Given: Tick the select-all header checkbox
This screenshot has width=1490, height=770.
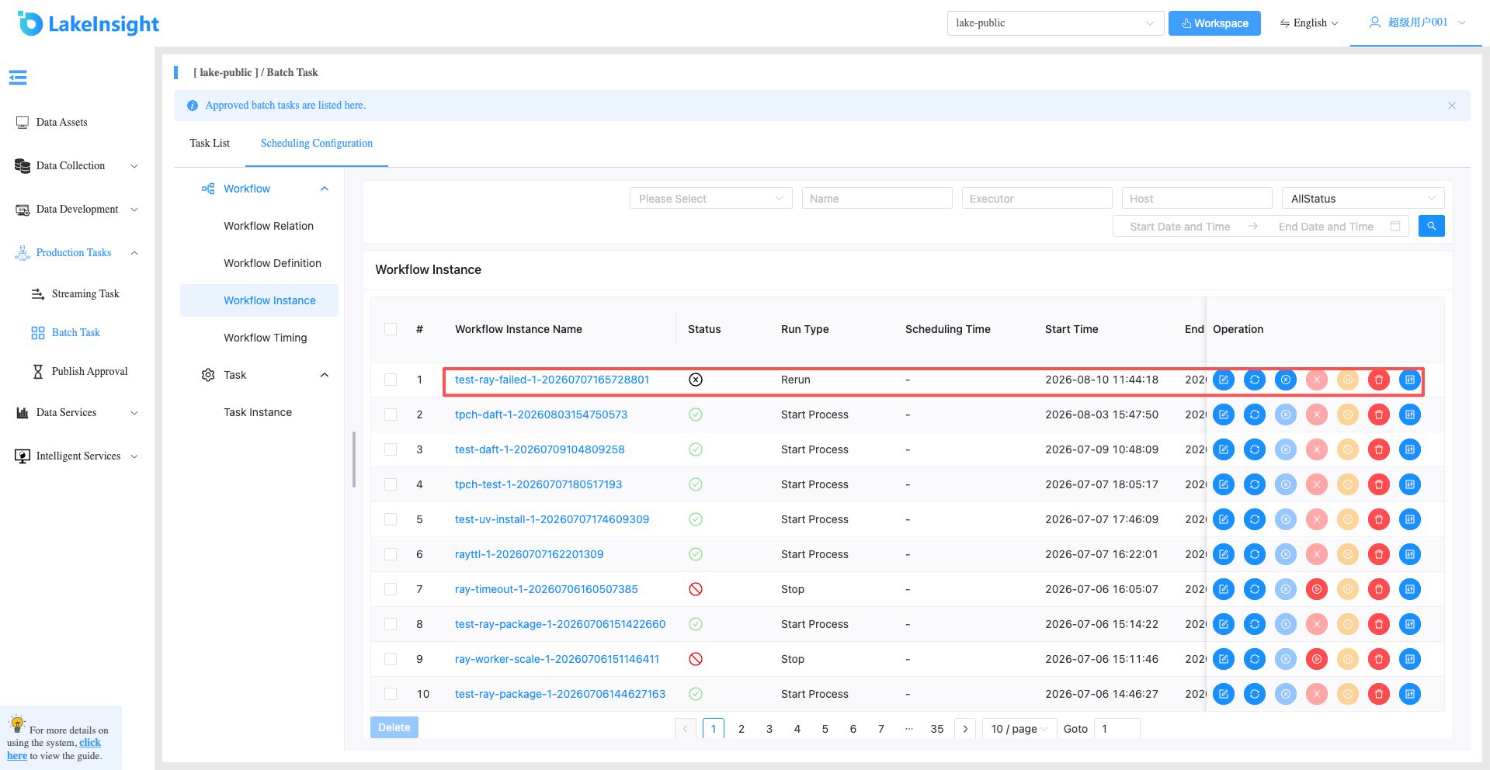Looking at the screenshot, I should click(391, 329).
